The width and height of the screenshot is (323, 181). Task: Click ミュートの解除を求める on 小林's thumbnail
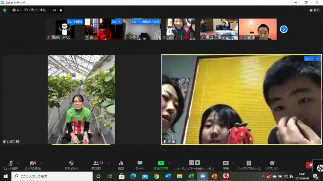click(146, 22)
